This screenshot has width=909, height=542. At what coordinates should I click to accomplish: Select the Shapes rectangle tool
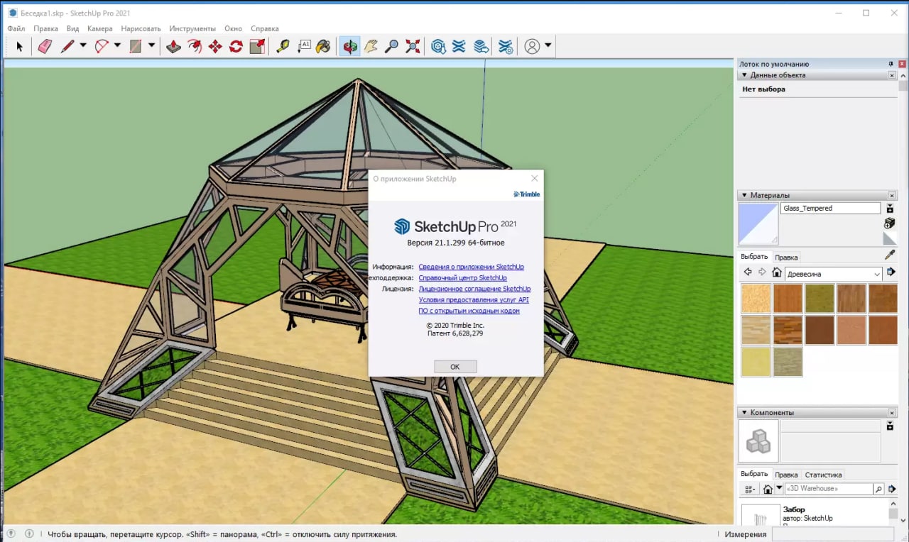coord(136,47)
